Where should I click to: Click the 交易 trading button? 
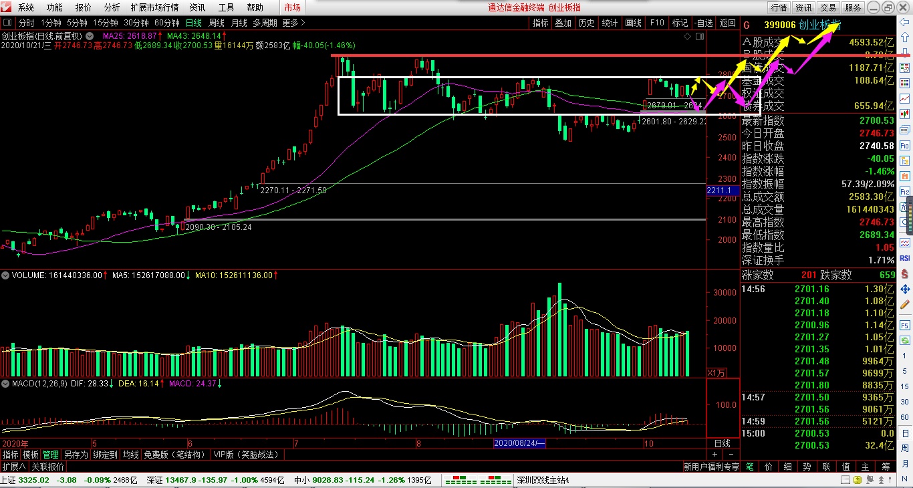[828, 7]
